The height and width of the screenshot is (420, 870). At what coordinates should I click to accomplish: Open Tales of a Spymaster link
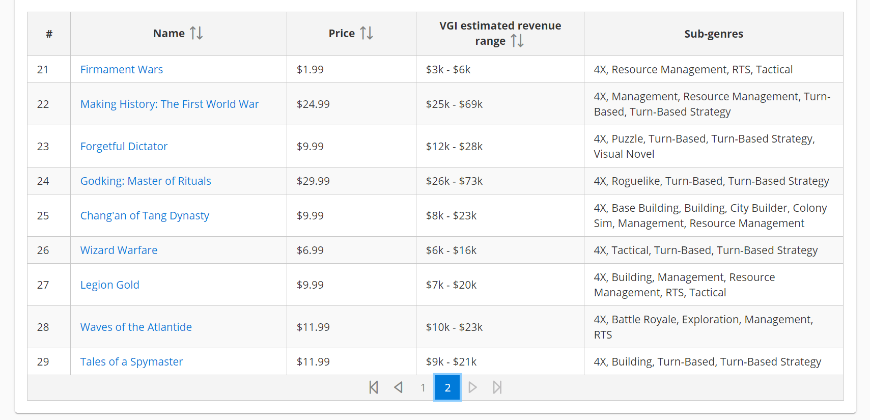(131, 361)
